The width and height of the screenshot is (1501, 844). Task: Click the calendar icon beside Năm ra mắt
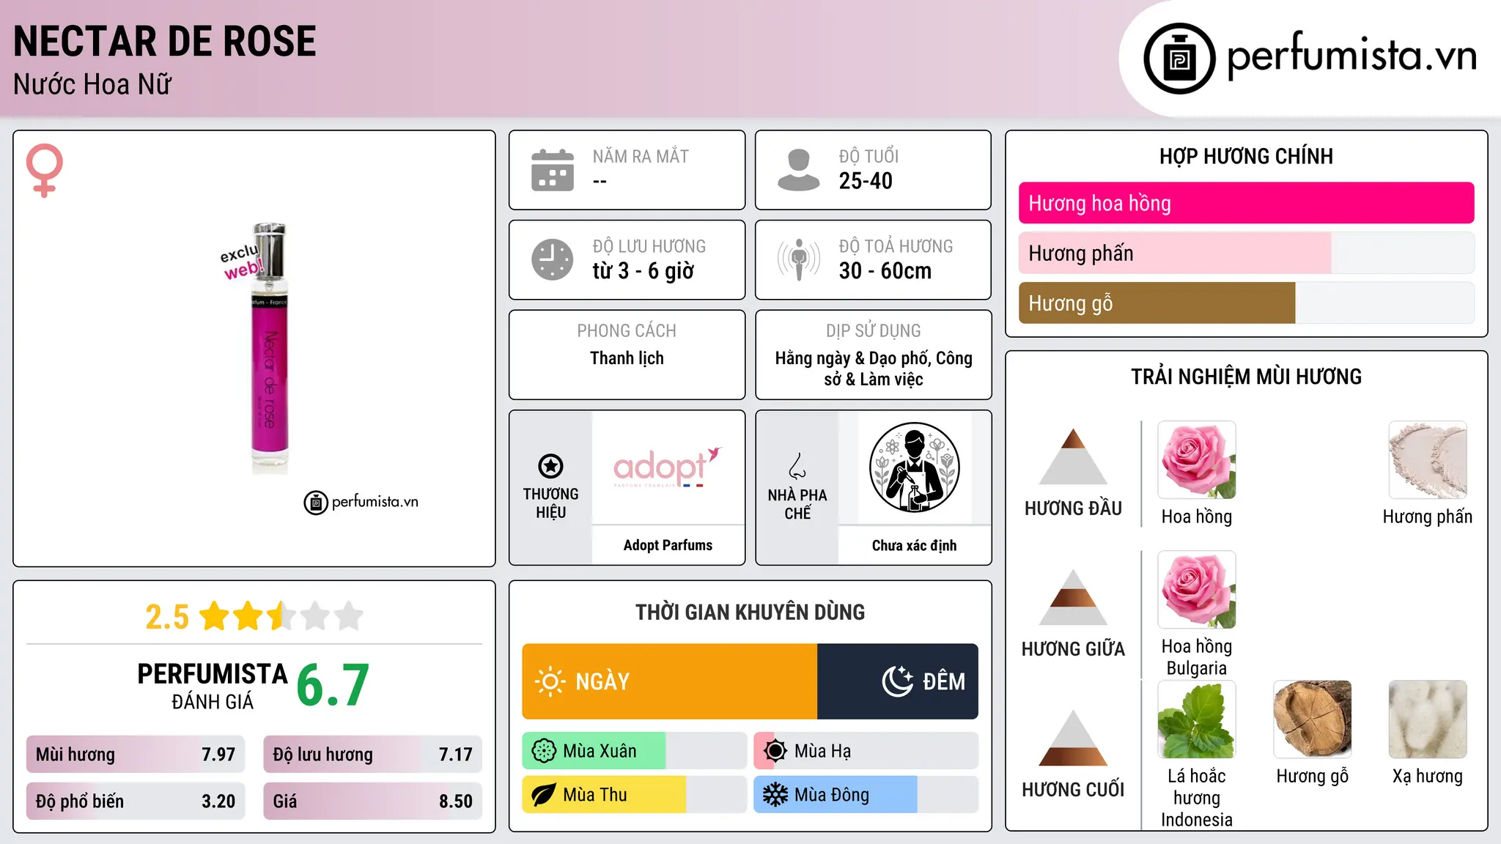point(553,170)
